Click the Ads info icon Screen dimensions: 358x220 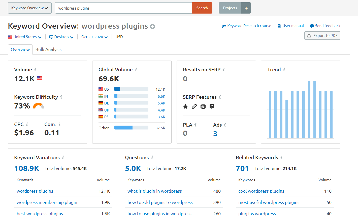225,125
